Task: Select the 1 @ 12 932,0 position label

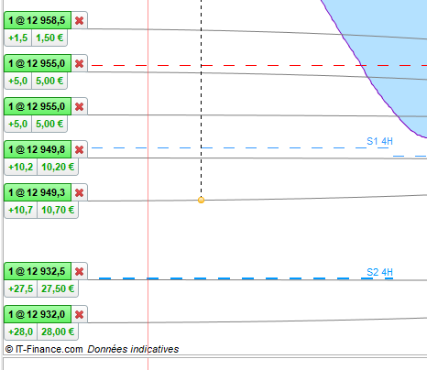Action: pos(38,314)
